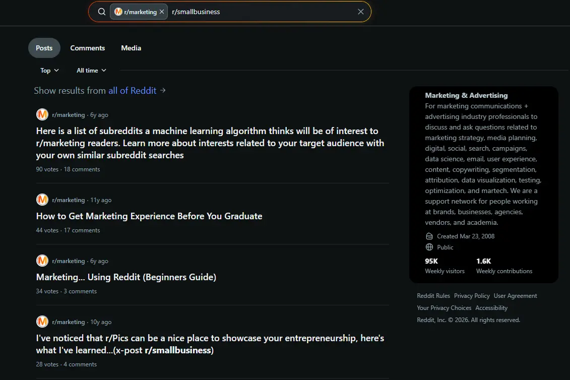Open the machine learning subreddits list post
Image resolution: width=570 pixels, height=380 pixels.
coord(210,143)
